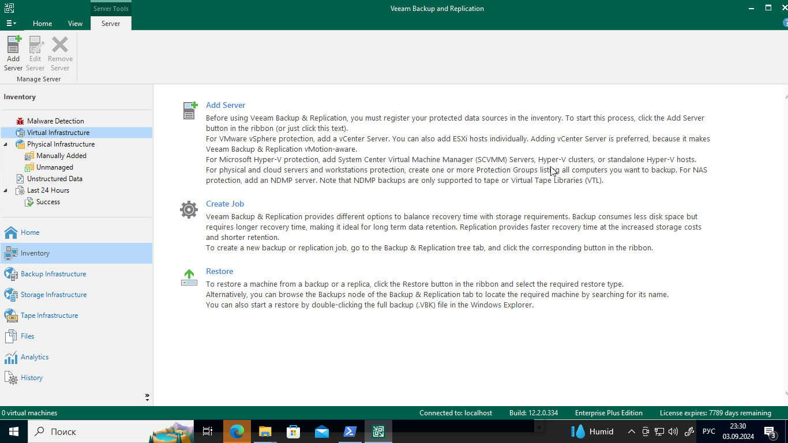This screenshot has width=788, height=443.
Task: Click the Veeam taskbar icon
Action: click(x=378, y=431)
